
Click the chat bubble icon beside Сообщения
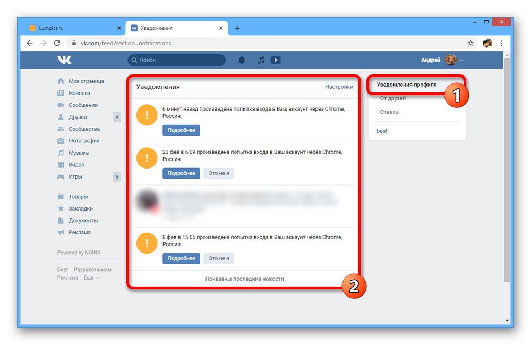point(61,105)
